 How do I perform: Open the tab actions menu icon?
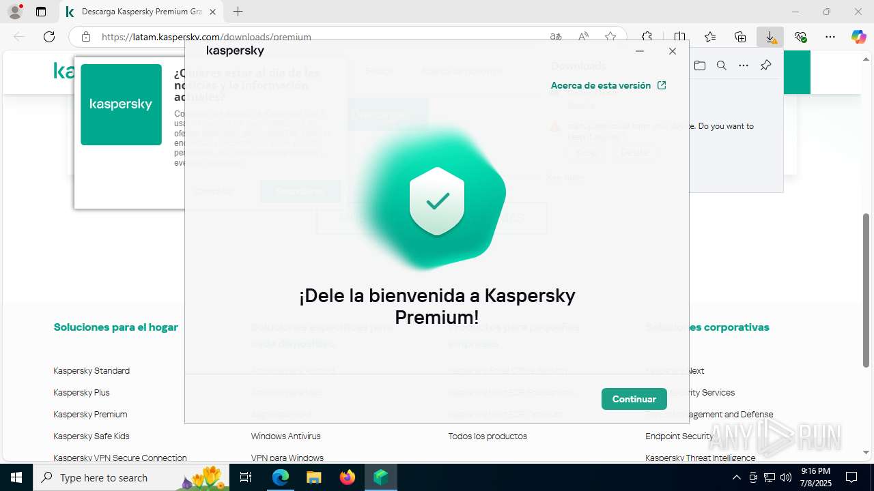[41, 12]
